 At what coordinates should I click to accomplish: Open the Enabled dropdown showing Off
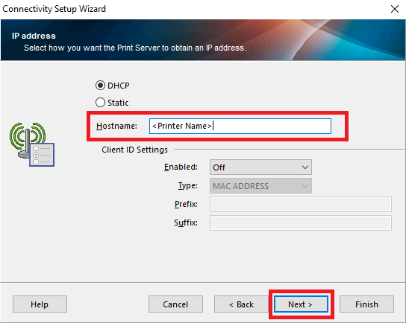260,167
